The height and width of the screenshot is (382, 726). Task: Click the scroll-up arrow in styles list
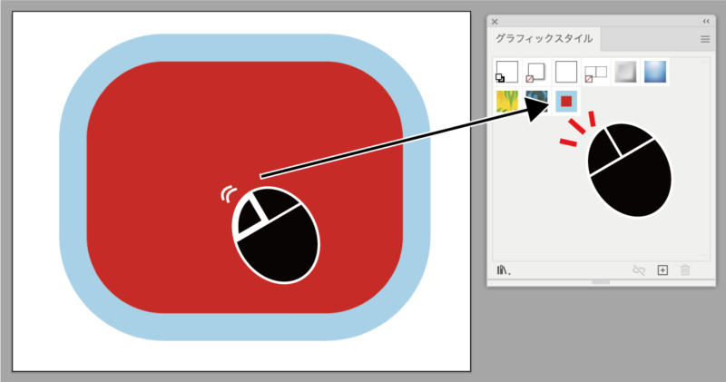[704, 63]
